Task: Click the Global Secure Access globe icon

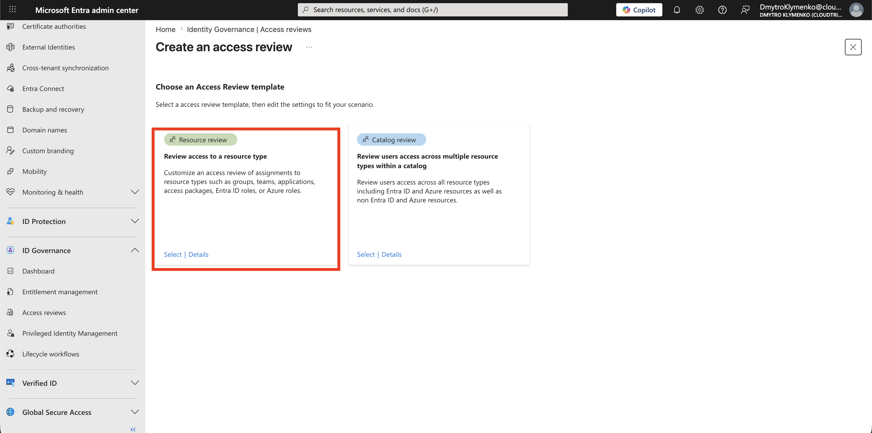Action: tap(10, 412)
